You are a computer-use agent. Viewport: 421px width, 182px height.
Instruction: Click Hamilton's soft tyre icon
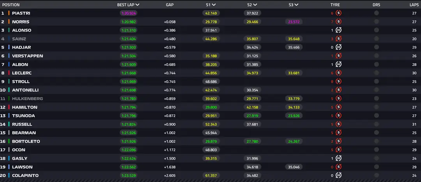(339, 107)
